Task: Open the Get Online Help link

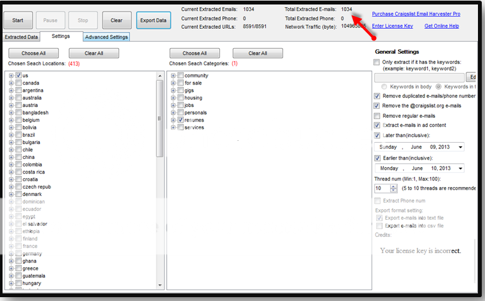Action: coord(441,26)
